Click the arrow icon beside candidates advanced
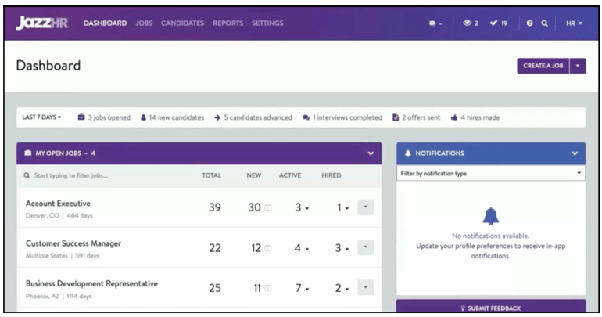Image resolution: width=602 pixels, height=317 pixels. [217, 117]
